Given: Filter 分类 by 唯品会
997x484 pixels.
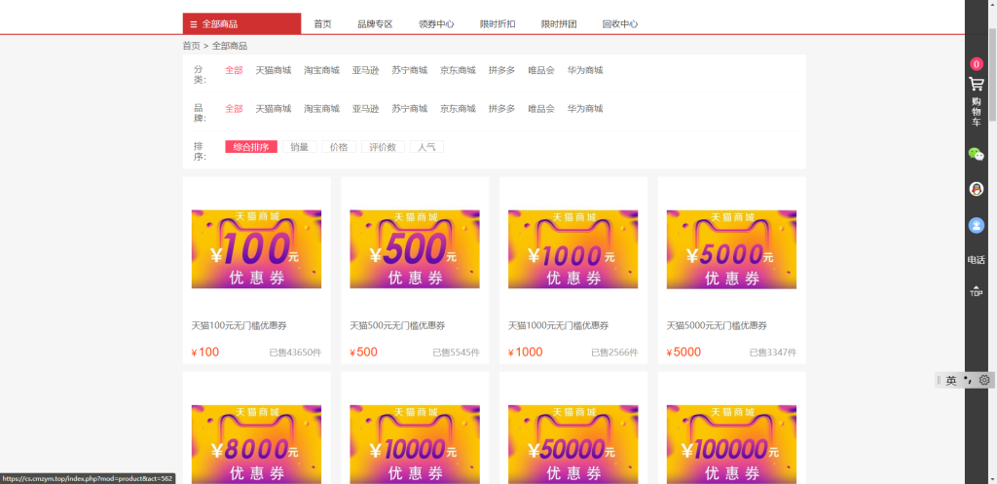Looking at the screenshot, I should click(541, 70).
